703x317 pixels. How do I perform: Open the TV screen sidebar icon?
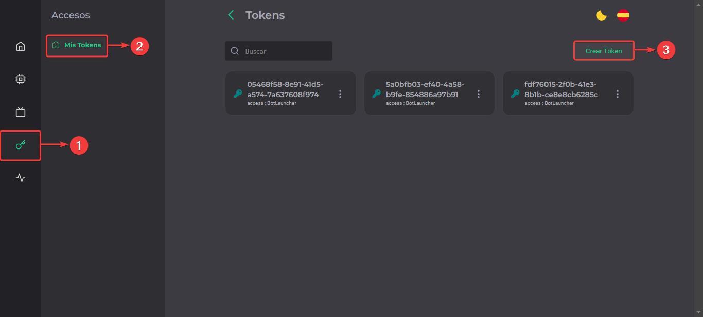click(21, 112)
